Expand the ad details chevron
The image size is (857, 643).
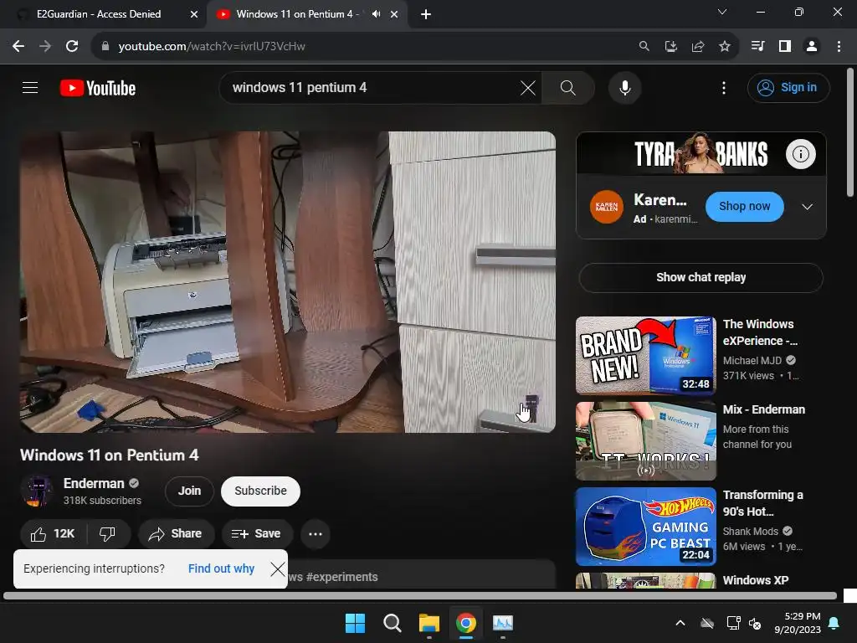[807, 207]
